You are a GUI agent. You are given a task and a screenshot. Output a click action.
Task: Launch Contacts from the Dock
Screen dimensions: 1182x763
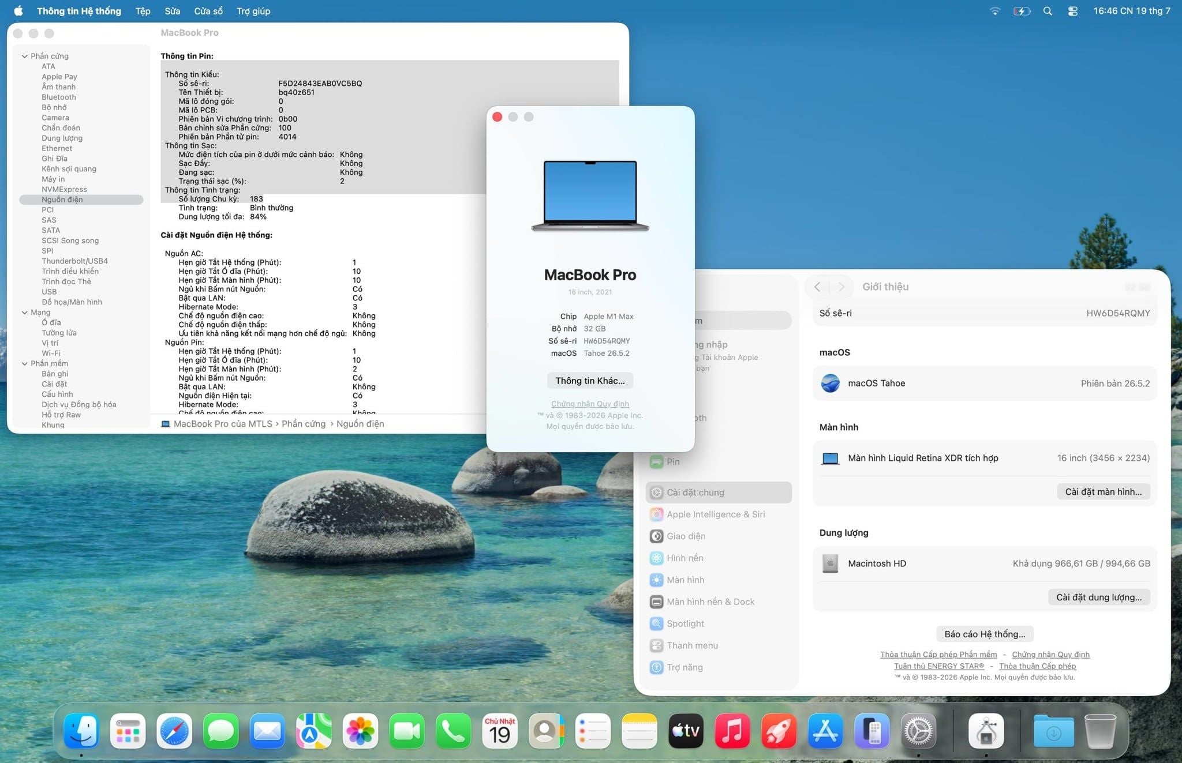(x=547, y=731)
